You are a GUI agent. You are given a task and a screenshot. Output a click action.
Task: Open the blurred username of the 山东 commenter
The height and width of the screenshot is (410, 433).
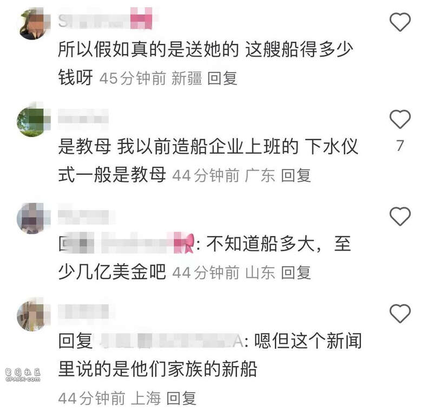(x=86, y=216)
